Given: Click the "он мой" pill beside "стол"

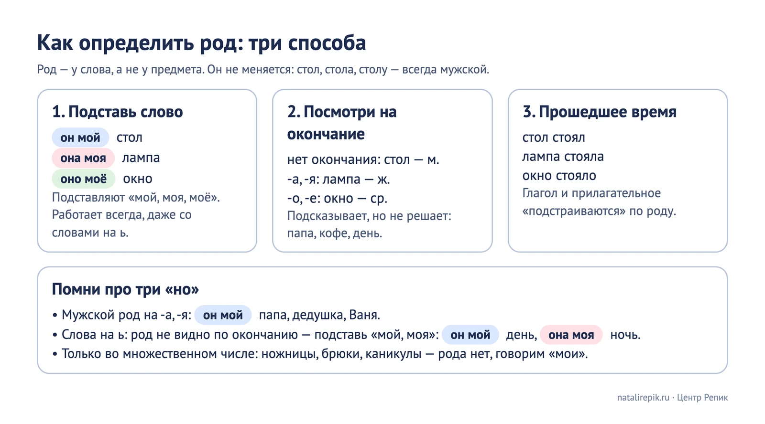Looking at the screenshot, I should coord(80,138).
